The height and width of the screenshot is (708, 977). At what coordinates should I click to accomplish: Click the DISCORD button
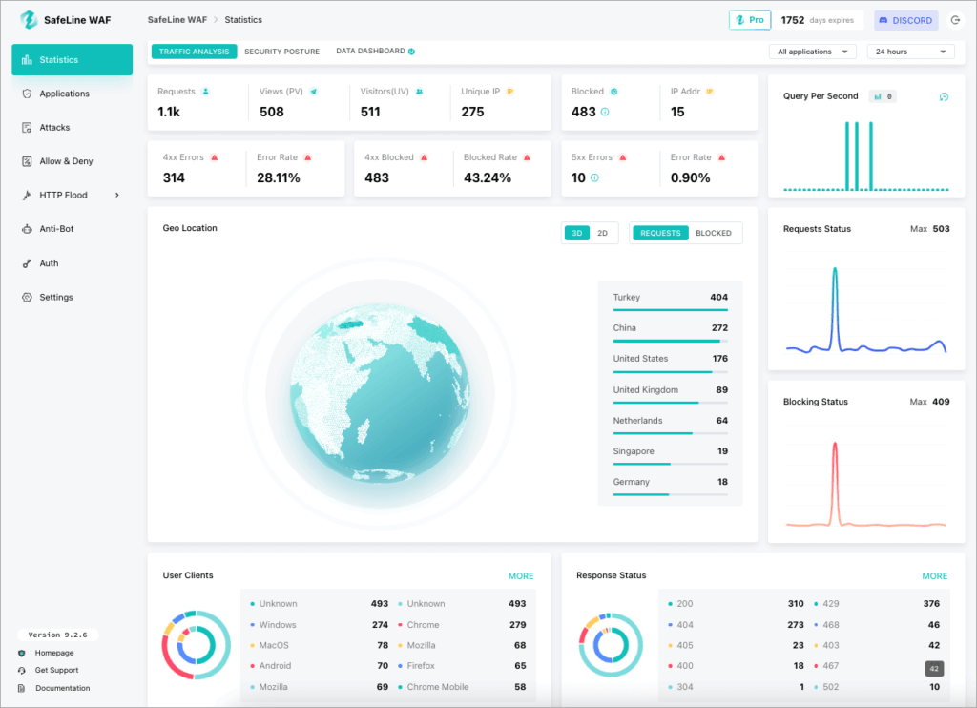904,19
